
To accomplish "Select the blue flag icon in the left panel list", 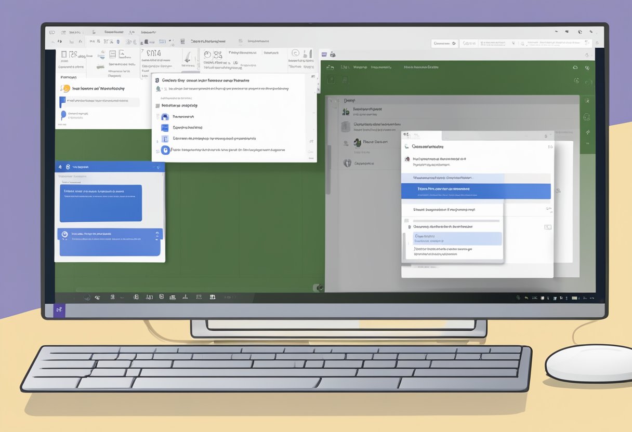I will click(x=63, y=101).
